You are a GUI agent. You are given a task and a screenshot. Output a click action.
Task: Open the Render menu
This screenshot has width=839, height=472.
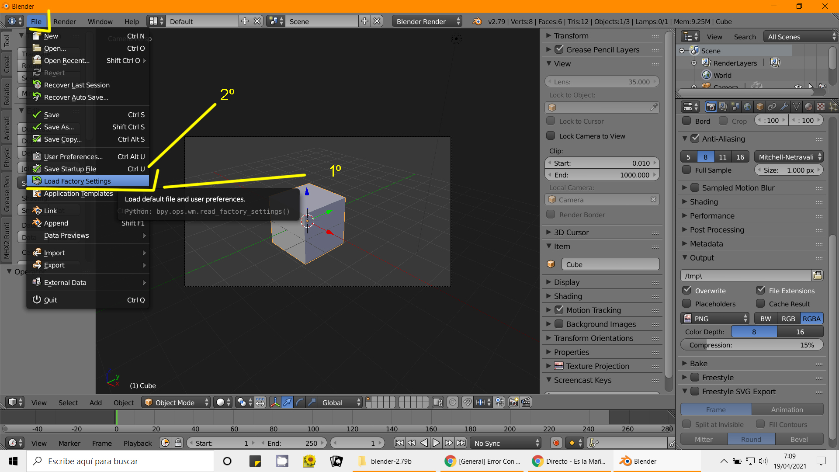click(64, 21)
